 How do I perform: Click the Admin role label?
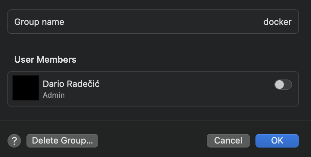[x=54, y=95]
